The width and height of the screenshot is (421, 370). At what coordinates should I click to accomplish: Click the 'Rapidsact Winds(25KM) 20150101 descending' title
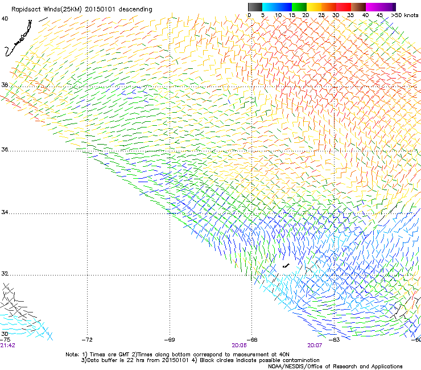82,10
